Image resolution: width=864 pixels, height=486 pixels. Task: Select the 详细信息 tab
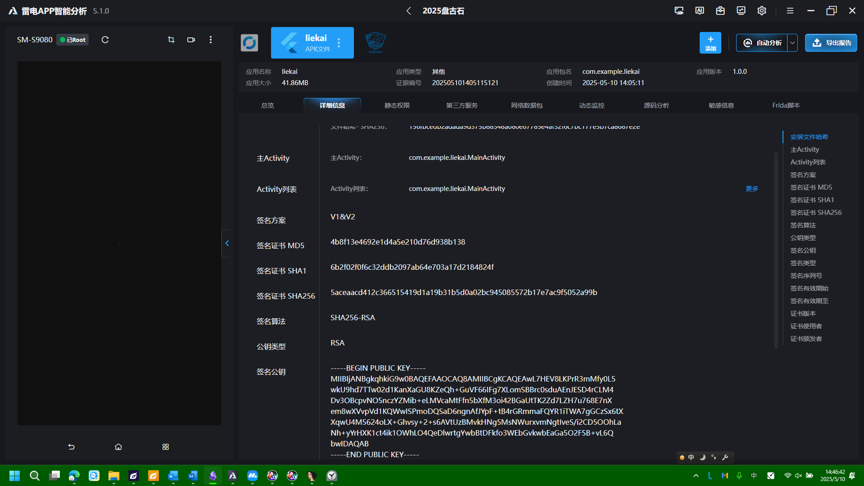(332, 105)
